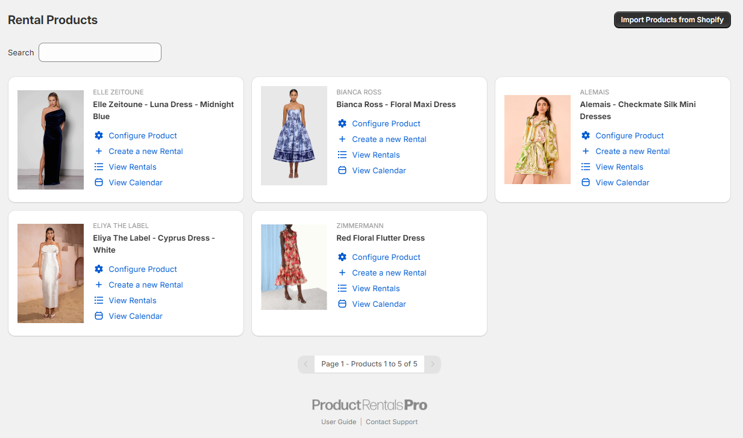Open View Calendar for Alemais Checkmate dress
Screen dimensions: 743x438
622,183
